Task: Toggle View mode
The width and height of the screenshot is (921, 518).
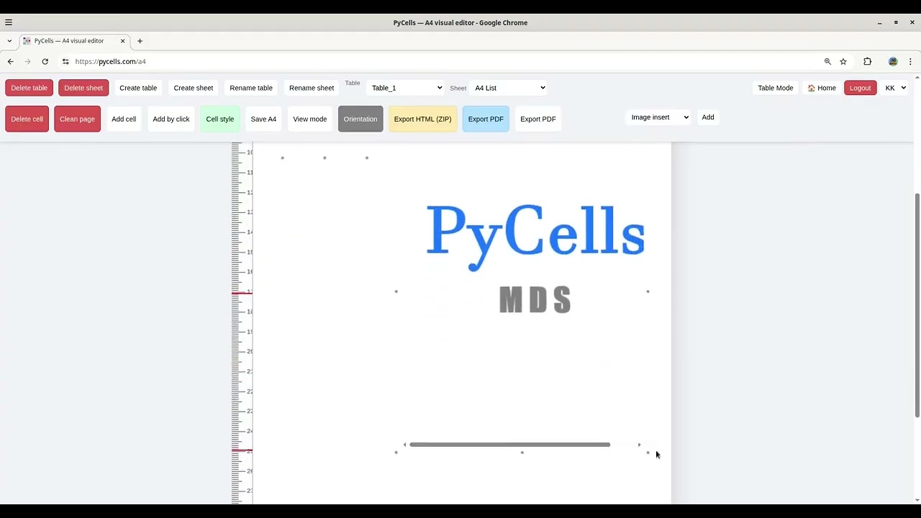Action: tap(310, 119)
